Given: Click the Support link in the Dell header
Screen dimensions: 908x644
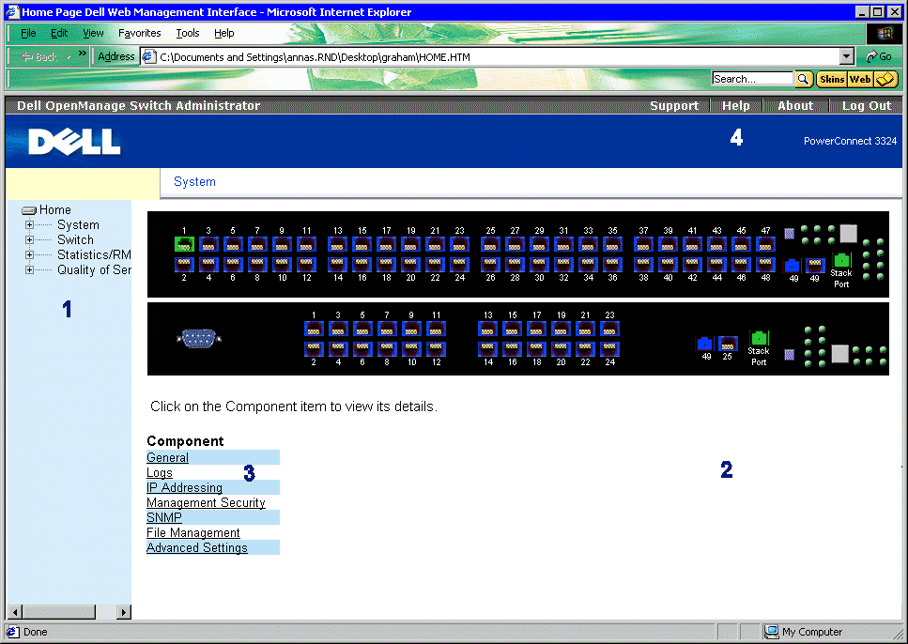Looking at the screenshot, I should click(x=674, y=105).
